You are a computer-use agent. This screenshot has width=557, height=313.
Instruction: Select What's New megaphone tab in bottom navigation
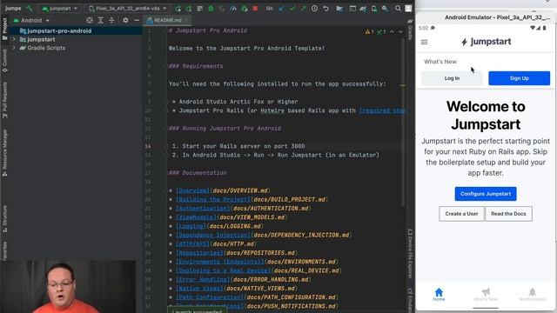[486, 295]
